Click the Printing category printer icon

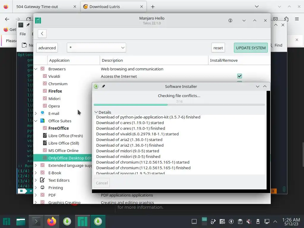click(x=42, y=188)
